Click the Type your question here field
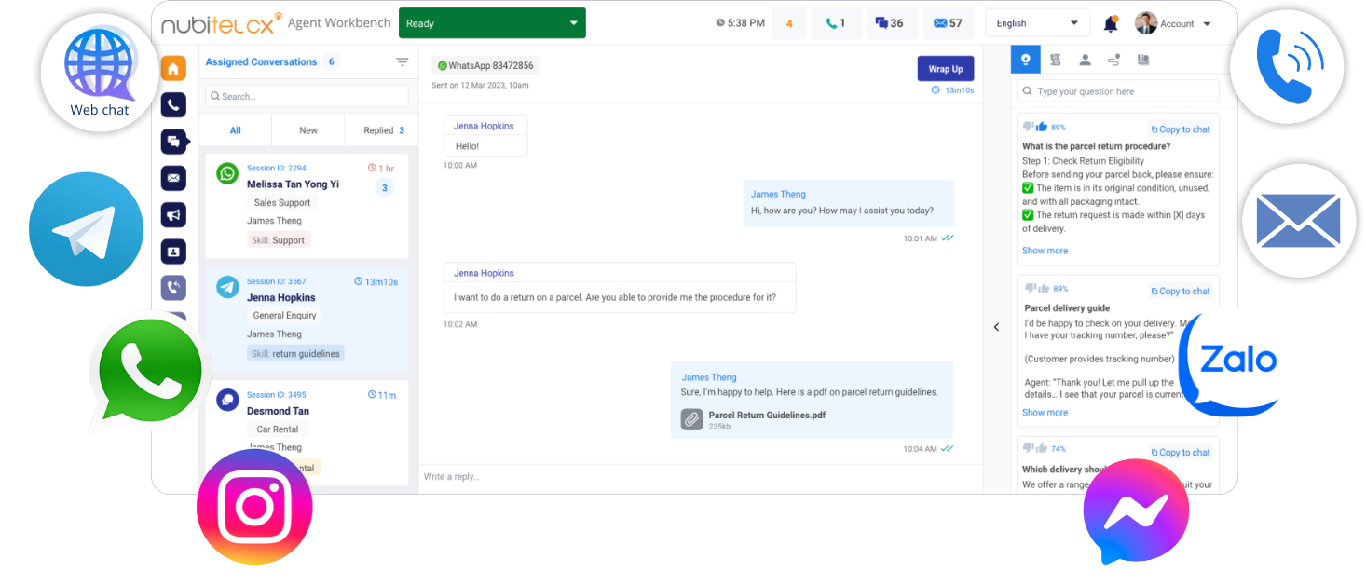1366x586 pixels. point(1118,91)
